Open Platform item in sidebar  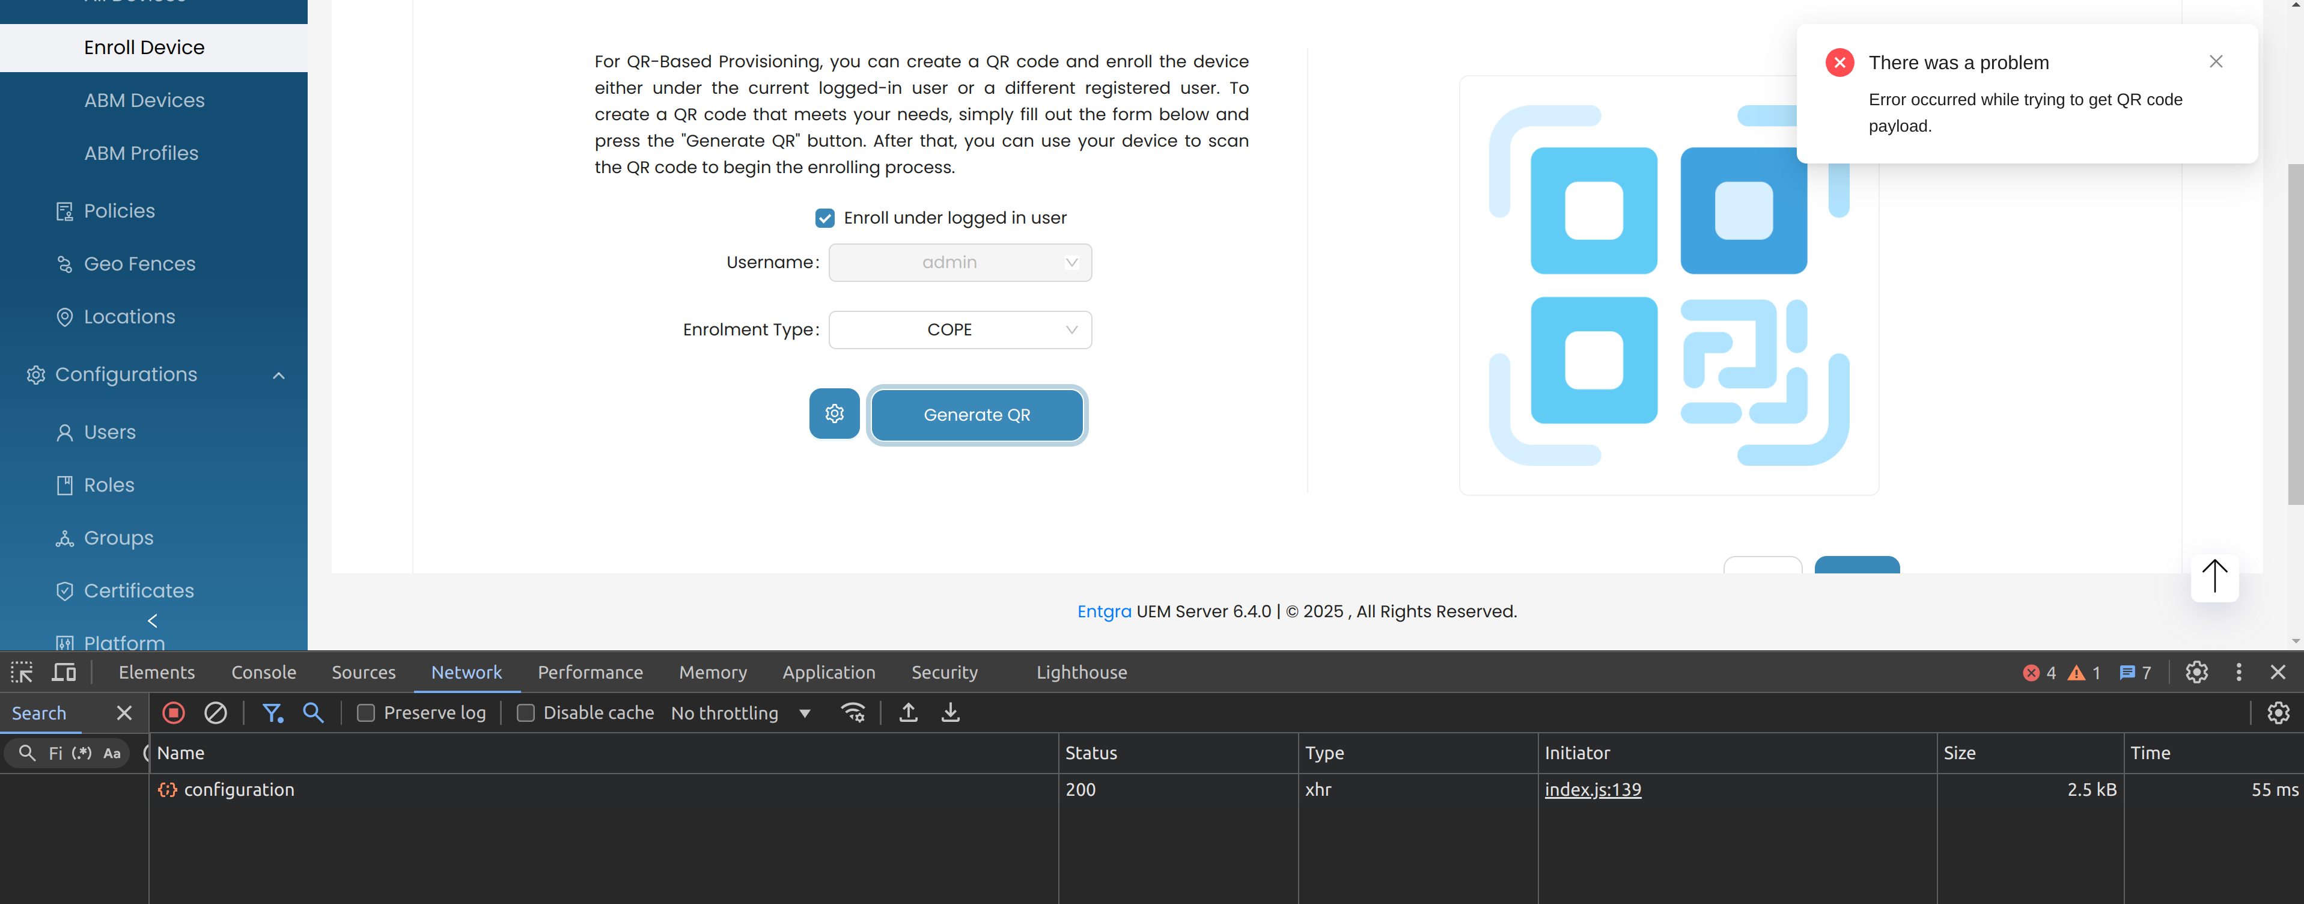click(x=124, y=643)
